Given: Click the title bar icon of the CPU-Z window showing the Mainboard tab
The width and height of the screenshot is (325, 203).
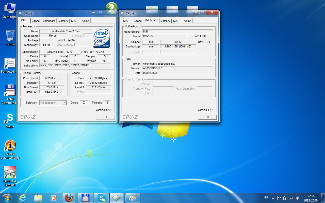Looking at the screenshot, I should [x=122, y=13].
